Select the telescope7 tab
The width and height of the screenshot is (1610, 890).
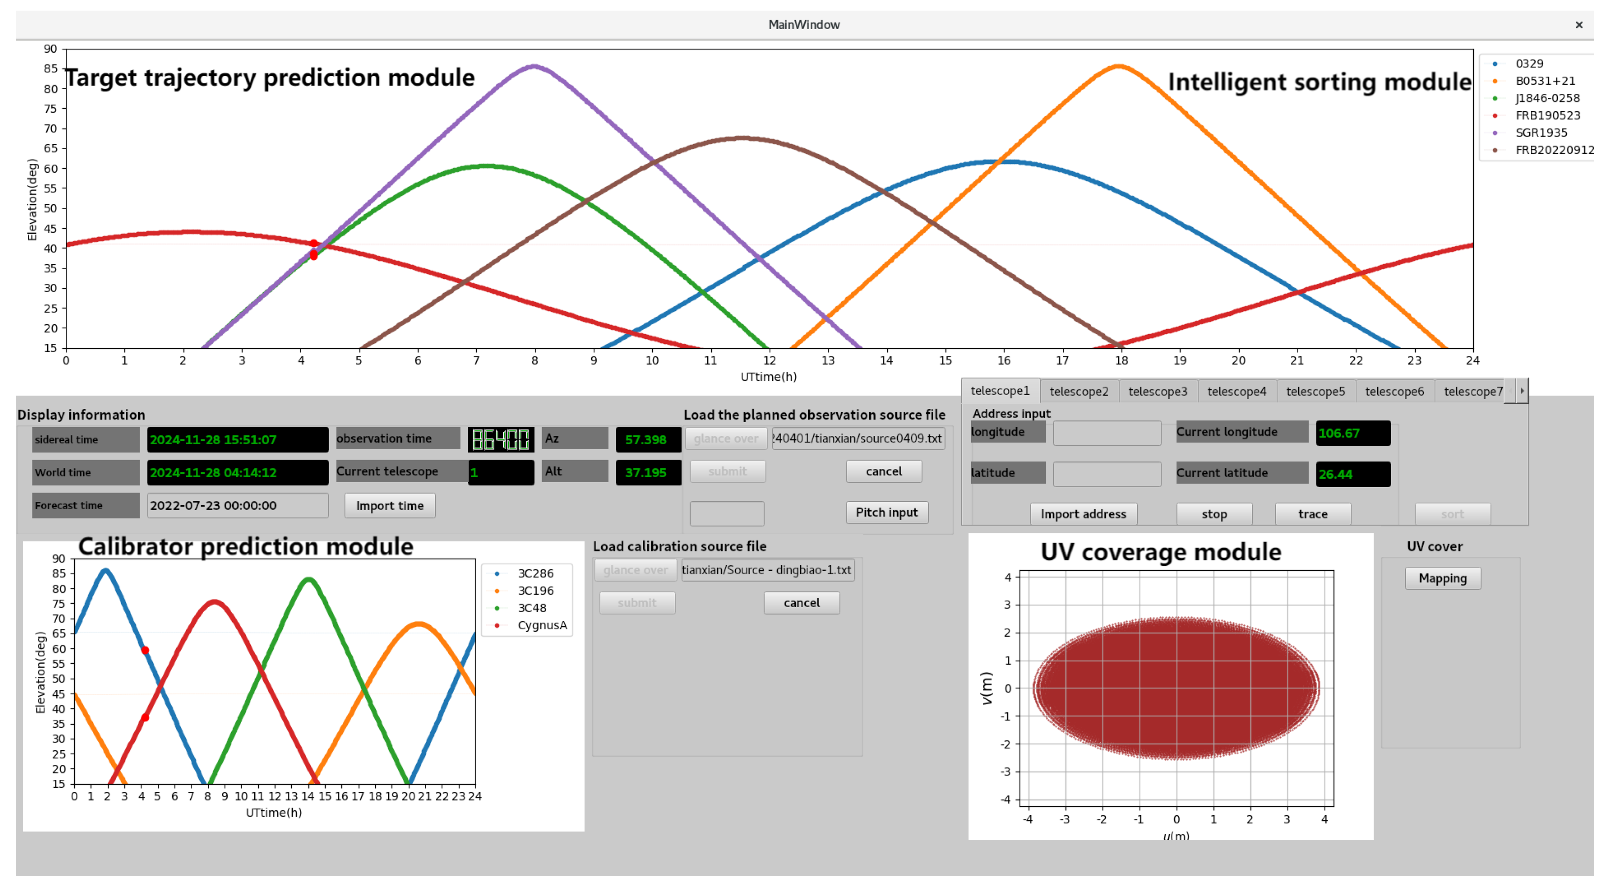pos(1472,391)
